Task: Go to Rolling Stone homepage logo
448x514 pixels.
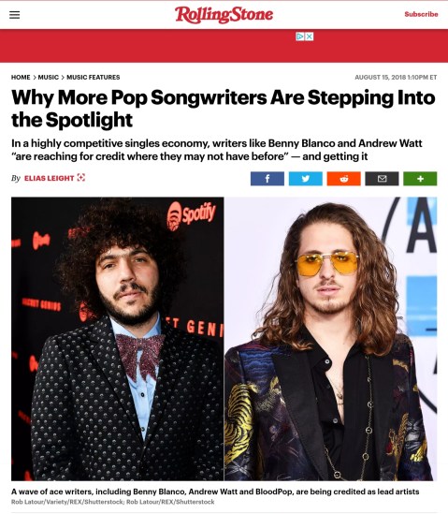Action: 224,14
